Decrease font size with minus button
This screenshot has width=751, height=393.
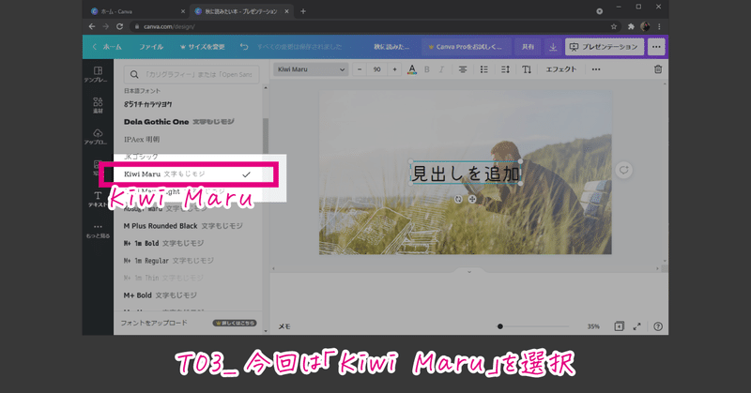click(x=360, y=69)
